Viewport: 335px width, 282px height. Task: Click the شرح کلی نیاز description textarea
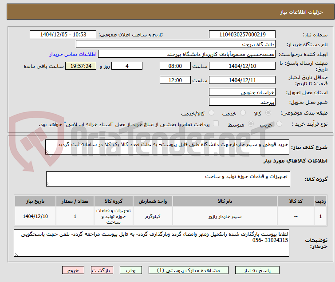[167, 147]
